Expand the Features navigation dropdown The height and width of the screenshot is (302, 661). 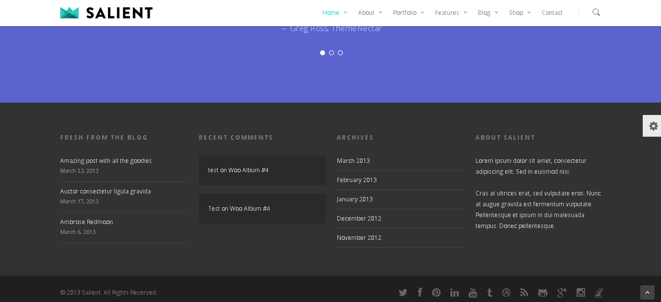451,13
